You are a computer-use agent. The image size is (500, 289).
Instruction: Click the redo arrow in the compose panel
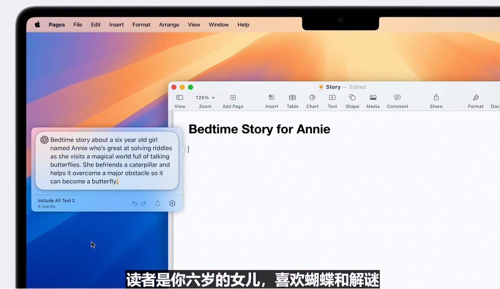point(143,203)
